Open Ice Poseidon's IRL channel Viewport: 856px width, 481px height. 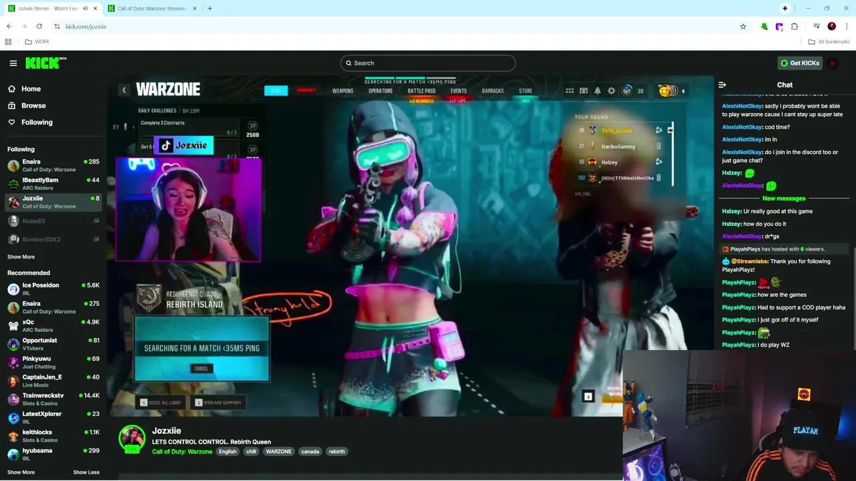(x=53, y=289)
